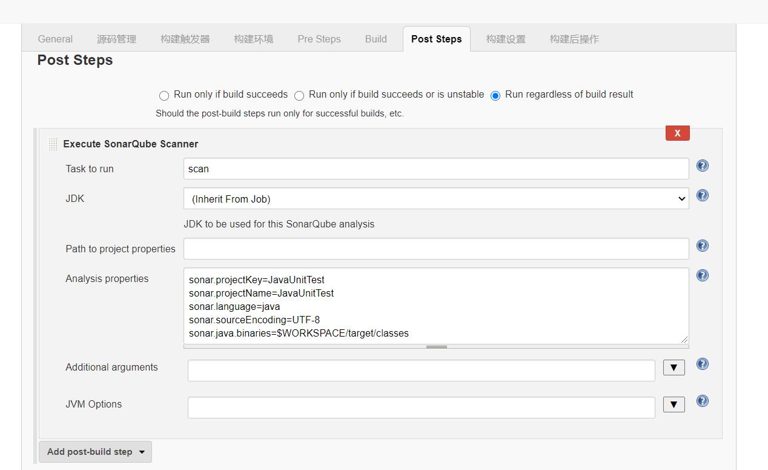The image size is (768, 470).
Task: Click the Additional arguments input field
Action: click(421, 371)
